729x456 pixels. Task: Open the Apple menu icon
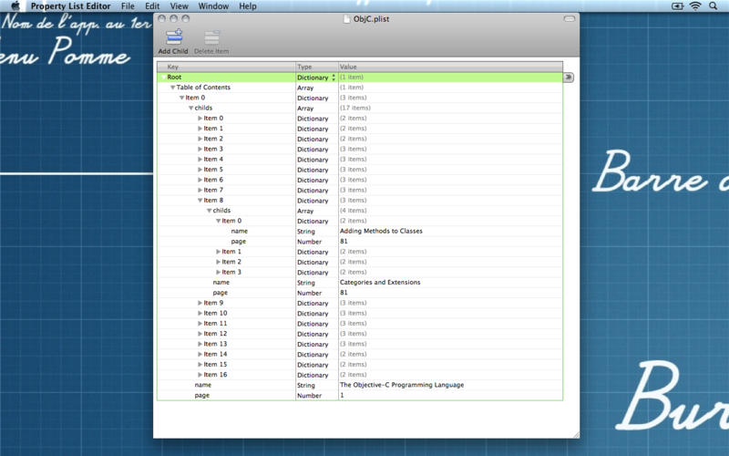coord(15,6)
